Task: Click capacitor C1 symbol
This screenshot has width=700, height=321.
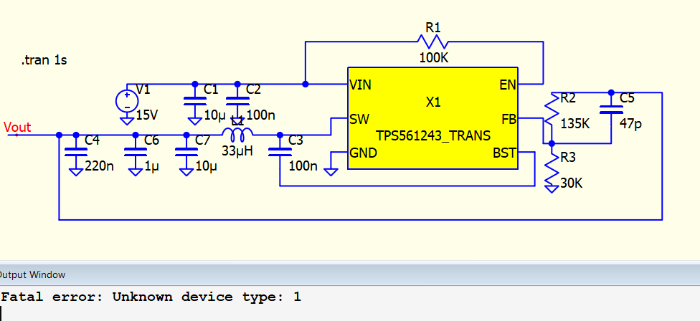Action: [194, 102]
